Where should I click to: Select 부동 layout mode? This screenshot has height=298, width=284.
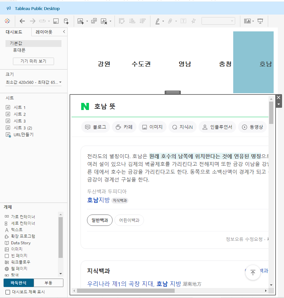[49, 283]
